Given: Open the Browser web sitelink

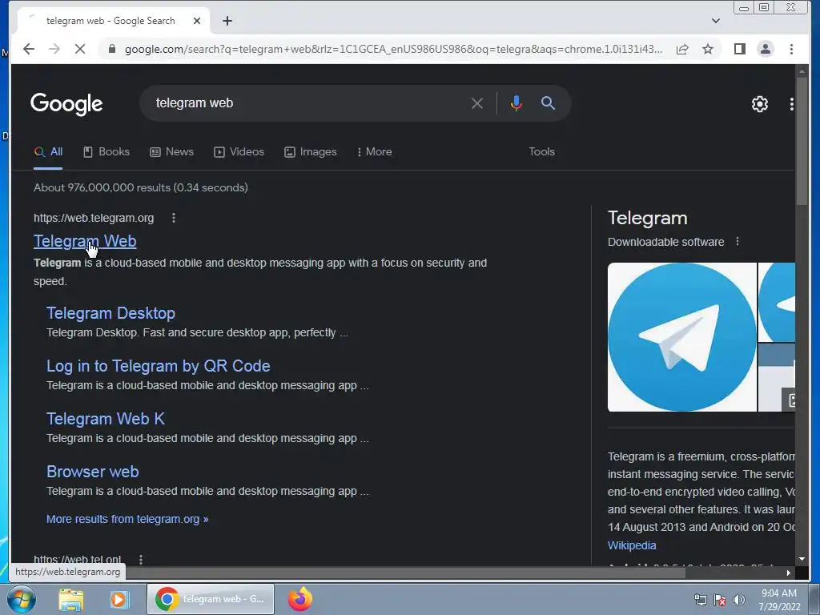Looking at the screenshot, I should pyautogui.click(x=93, y=471).
